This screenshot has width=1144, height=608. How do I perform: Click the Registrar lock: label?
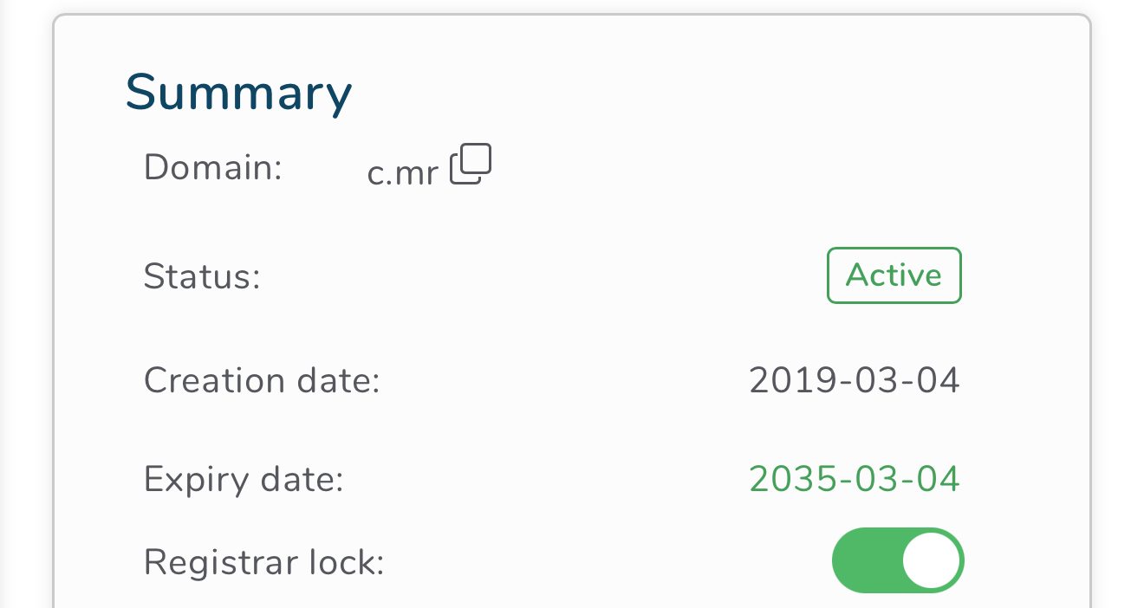tap(263, 562)
